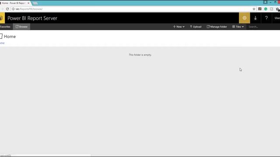Open a new browser tab
280x157 pixels.
coord(35,3)
